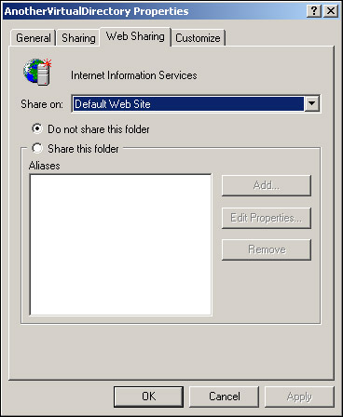Close the AnotherVirtualDirectory Properties dialog
This screenshot has width=343, height=417.
331,11
